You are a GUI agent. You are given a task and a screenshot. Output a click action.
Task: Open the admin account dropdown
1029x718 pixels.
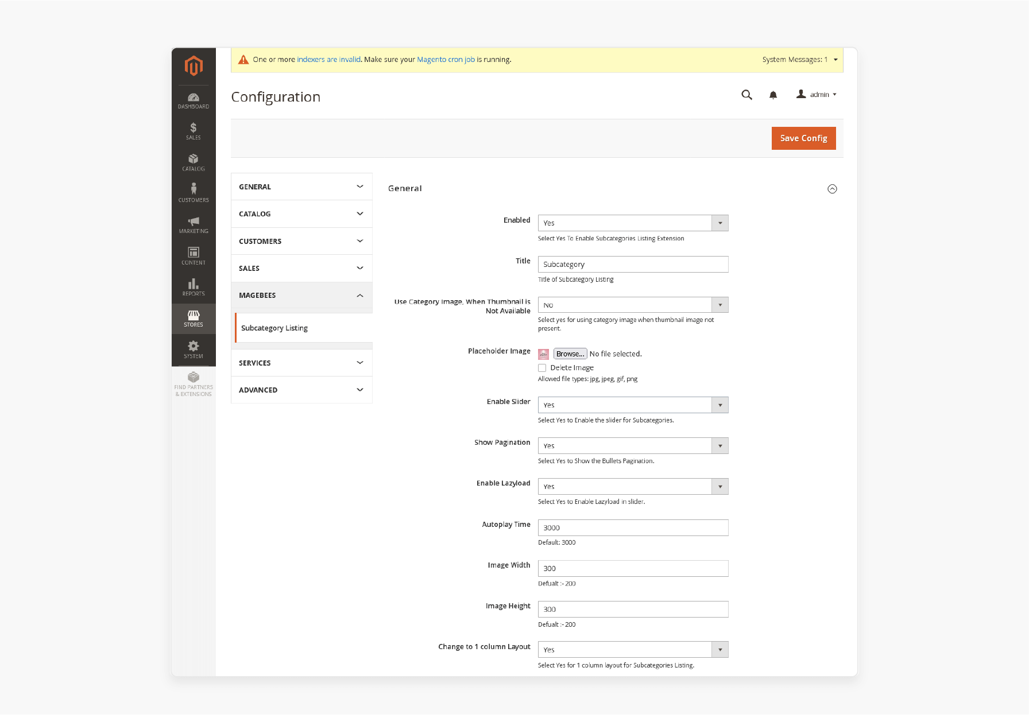tap(816, 95)
